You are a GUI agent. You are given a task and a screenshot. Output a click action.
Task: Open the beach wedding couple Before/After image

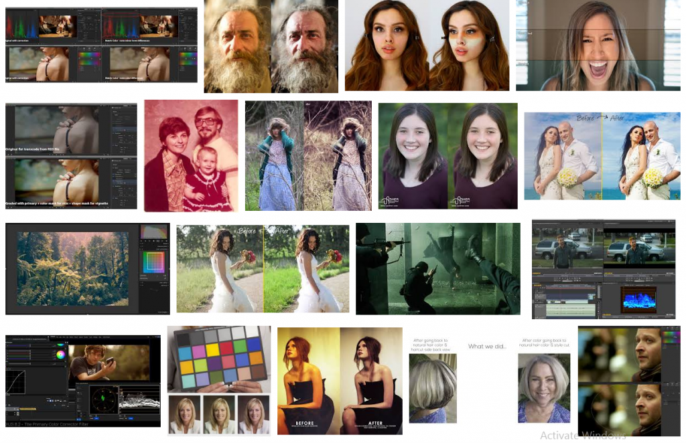pyautogui.click(x=602, y=156)
